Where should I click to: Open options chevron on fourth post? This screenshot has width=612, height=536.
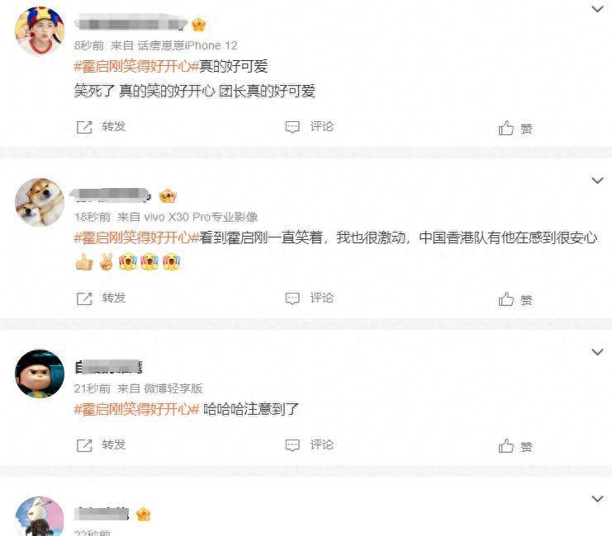pyautogui.click(x=598, y=498)
